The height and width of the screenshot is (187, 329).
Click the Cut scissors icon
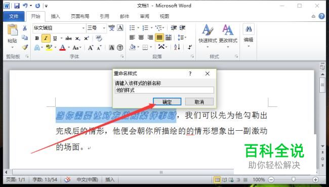click(25, 28)
